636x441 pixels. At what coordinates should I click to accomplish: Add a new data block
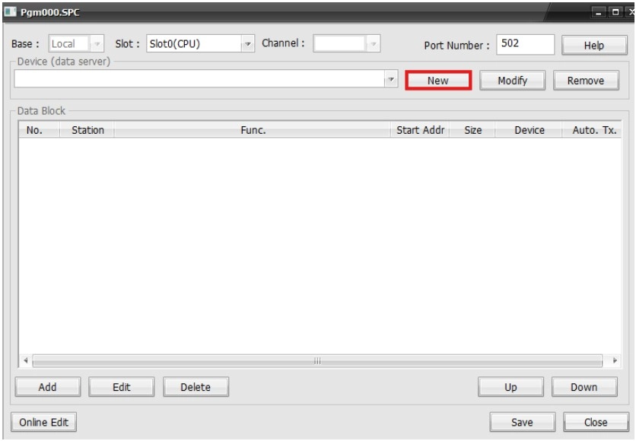tap(47, 387)
